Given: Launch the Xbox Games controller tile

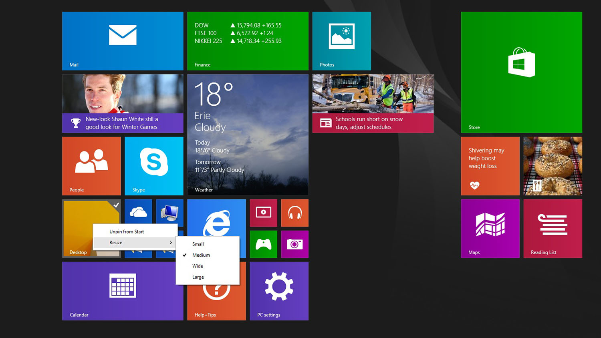Looking at the screenshot, I should (263, 244).
